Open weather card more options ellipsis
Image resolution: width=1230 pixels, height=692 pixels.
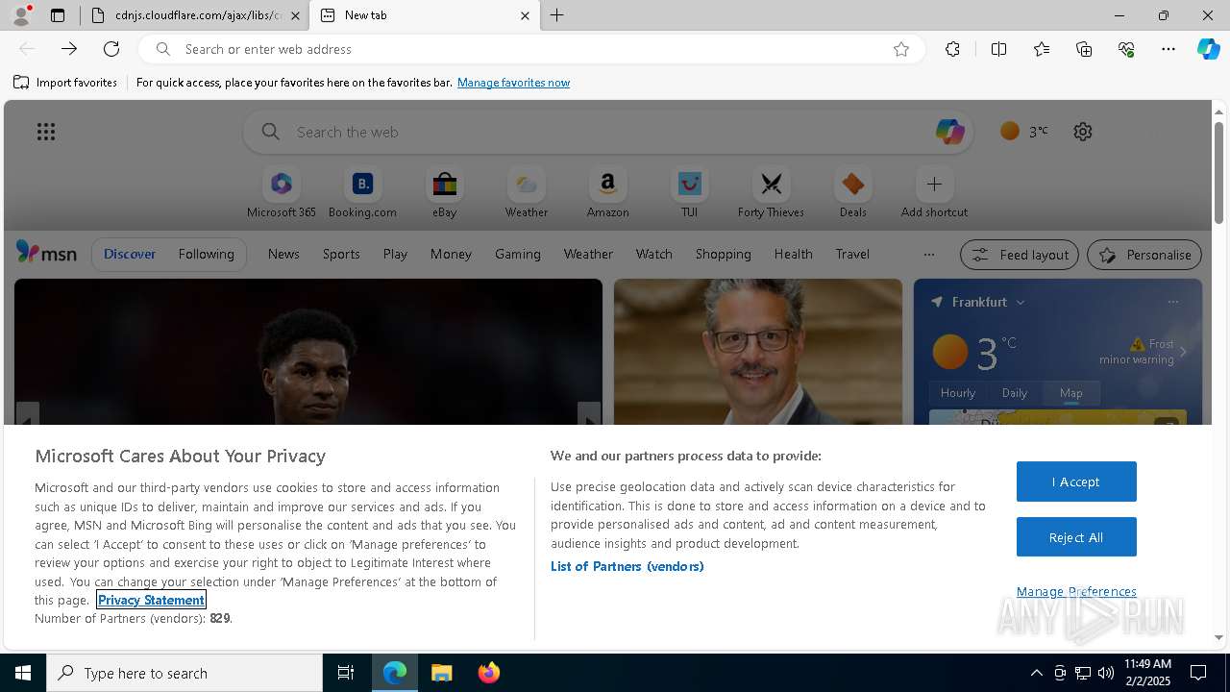click(x=1173, y=302)
